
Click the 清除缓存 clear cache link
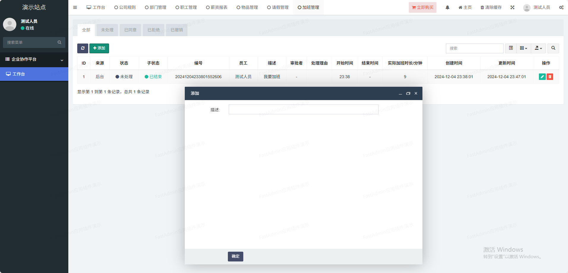(x=491, y=7)
